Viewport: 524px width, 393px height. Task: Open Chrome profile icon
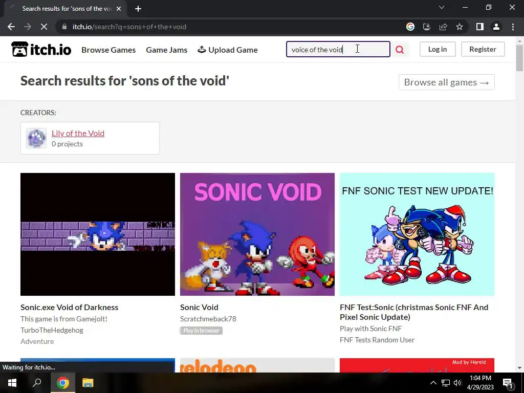click(496, 27)
